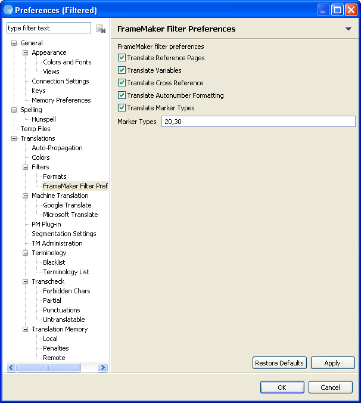
Task: Click the horizontal scrollbar thumb in tree
Action: pyautogui.click(x=49, y=368)
